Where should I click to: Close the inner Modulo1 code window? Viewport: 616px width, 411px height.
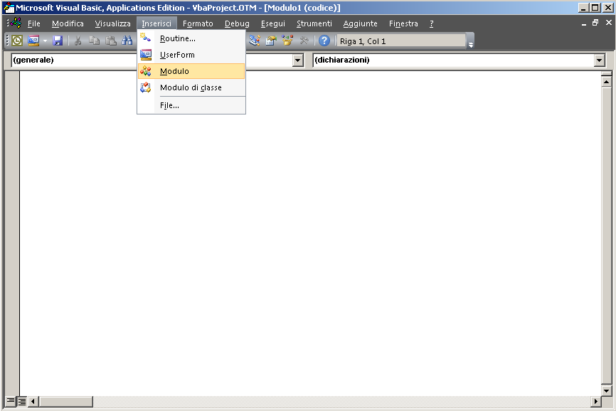click(x=609, y=23)
